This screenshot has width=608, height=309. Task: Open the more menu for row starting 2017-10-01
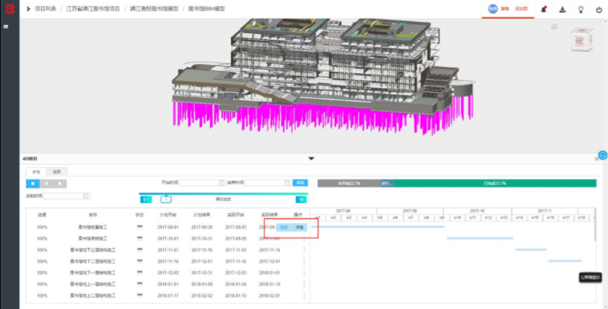click(304, 239)
